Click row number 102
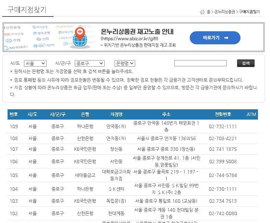Viewport: 270px width, 223px height. click(x=14, y=213)
